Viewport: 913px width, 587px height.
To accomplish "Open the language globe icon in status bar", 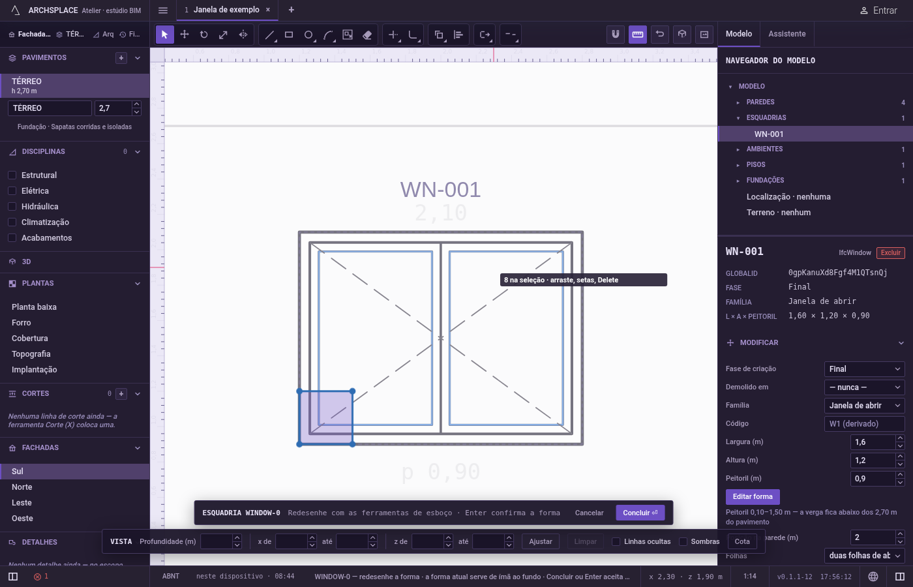I will pyautogui.click(x=873, y=577).
